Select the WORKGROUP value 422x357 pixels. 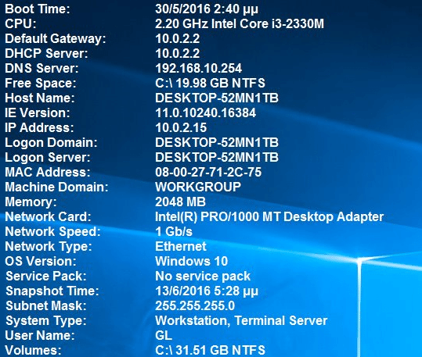tap(198, 187)
